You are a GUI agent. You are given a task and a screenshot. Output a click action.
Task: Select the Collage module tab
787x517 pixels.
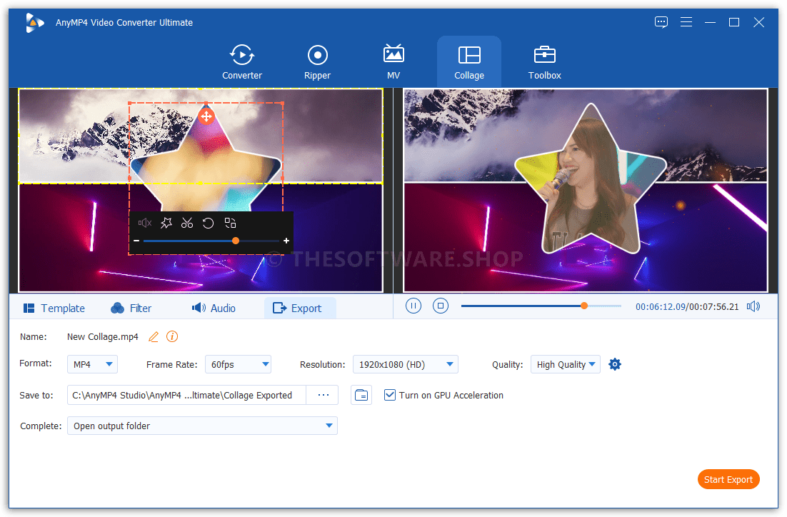(x=468, y=61)
